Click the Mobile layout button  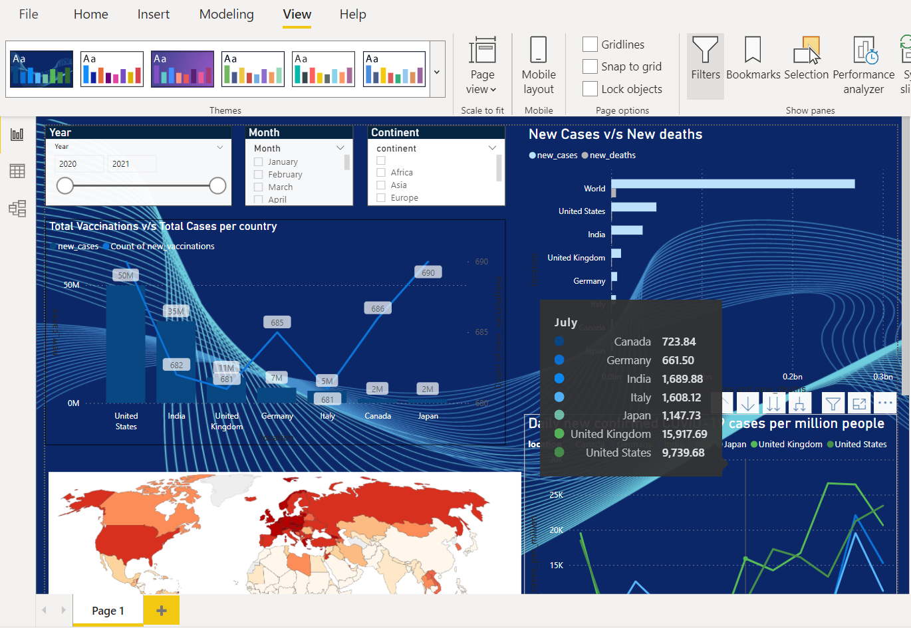(x=538, y=63)
